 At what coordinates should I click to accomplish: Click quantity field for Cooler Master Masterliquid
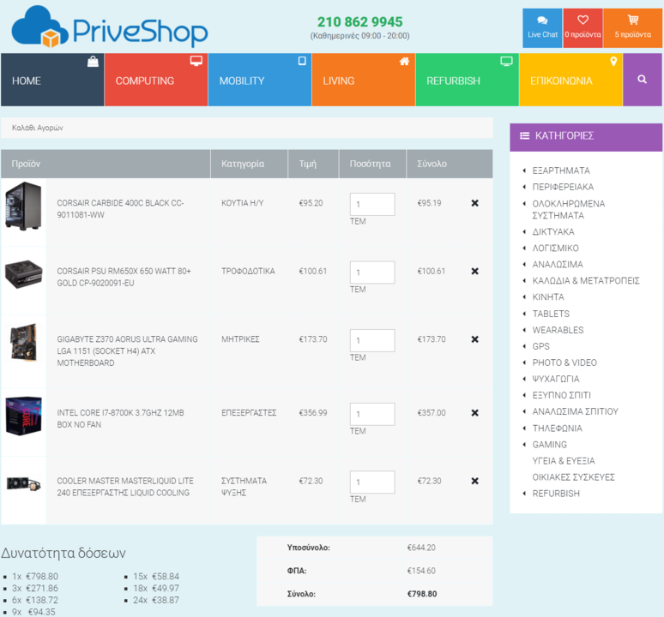click(372, 482)
